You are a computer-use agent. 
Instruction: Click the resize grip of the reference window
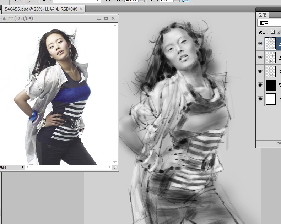[115, 168]
